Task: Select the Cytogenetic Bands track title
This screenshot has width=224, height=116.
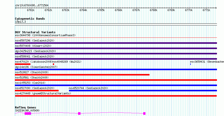Action: pyautogui.click(x=30, y=19)
